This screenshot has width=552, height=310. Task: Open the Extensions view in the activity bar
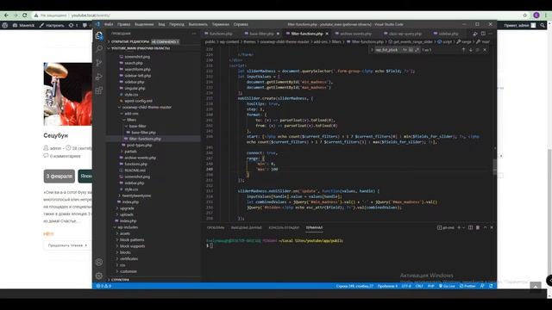[x=99, y=90]
